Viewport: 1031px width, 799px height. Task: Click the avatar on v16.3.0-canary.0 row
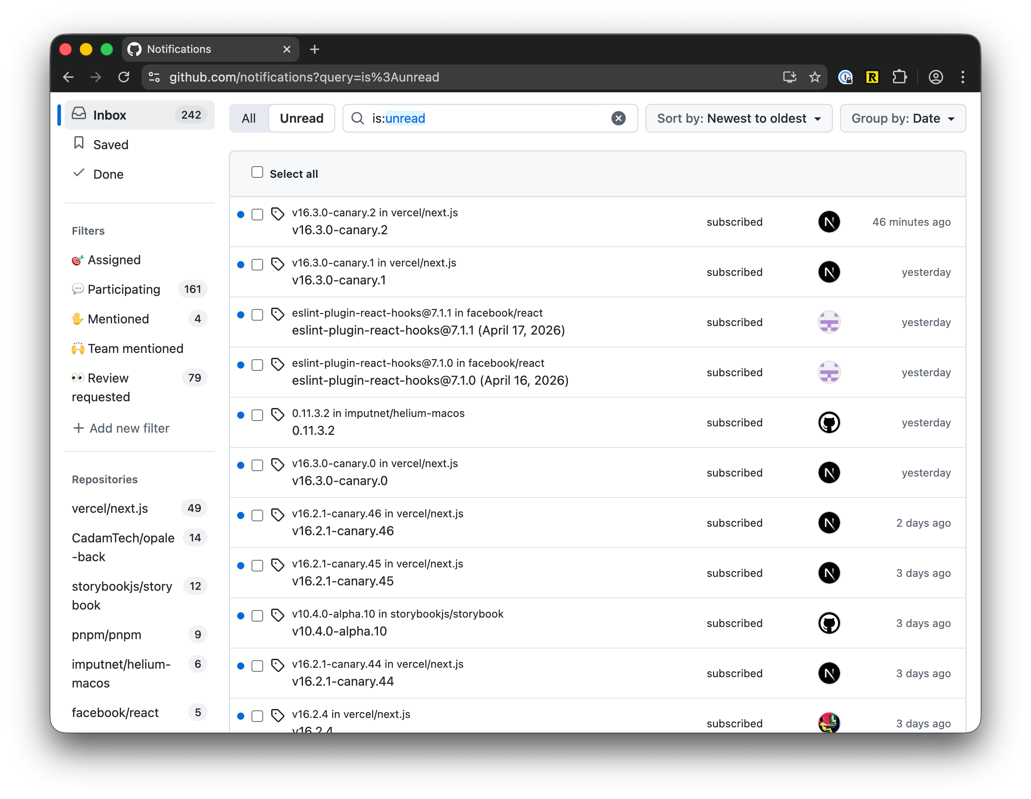coord(829,473)
